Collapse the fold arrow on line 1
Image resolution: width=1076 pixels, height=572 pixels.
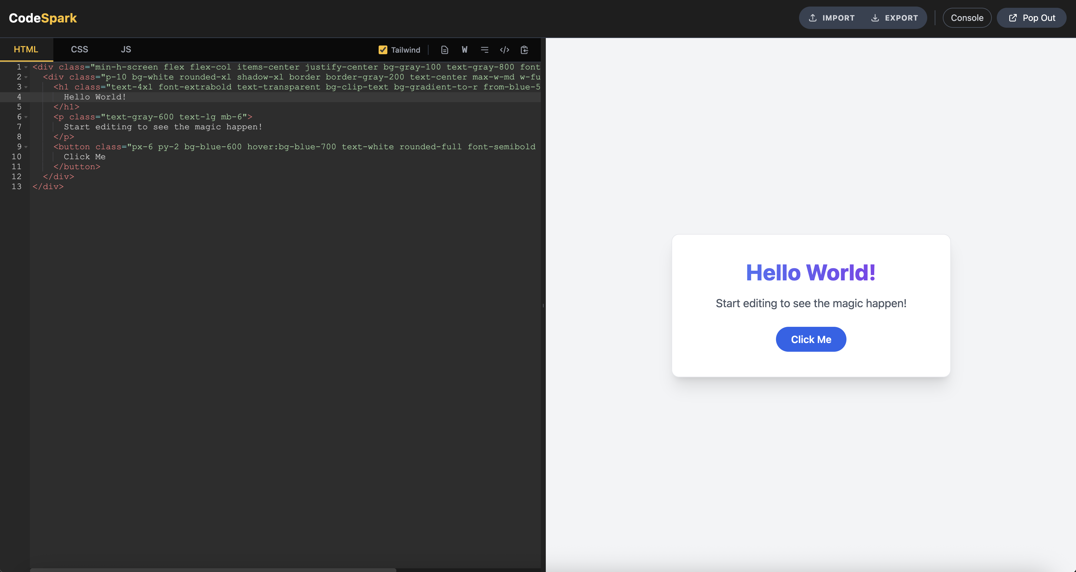coord(26,67)
